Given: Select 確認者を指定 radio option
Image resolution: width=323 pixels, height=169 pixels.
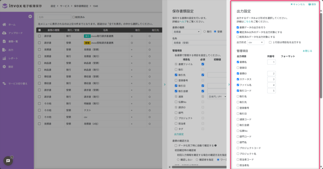Looking at the screenshot, I should click(x=197, y=160).
